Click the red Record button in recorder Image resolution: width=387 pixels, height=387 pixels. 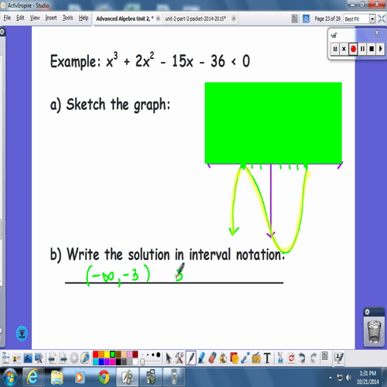(x=353, y=49)
